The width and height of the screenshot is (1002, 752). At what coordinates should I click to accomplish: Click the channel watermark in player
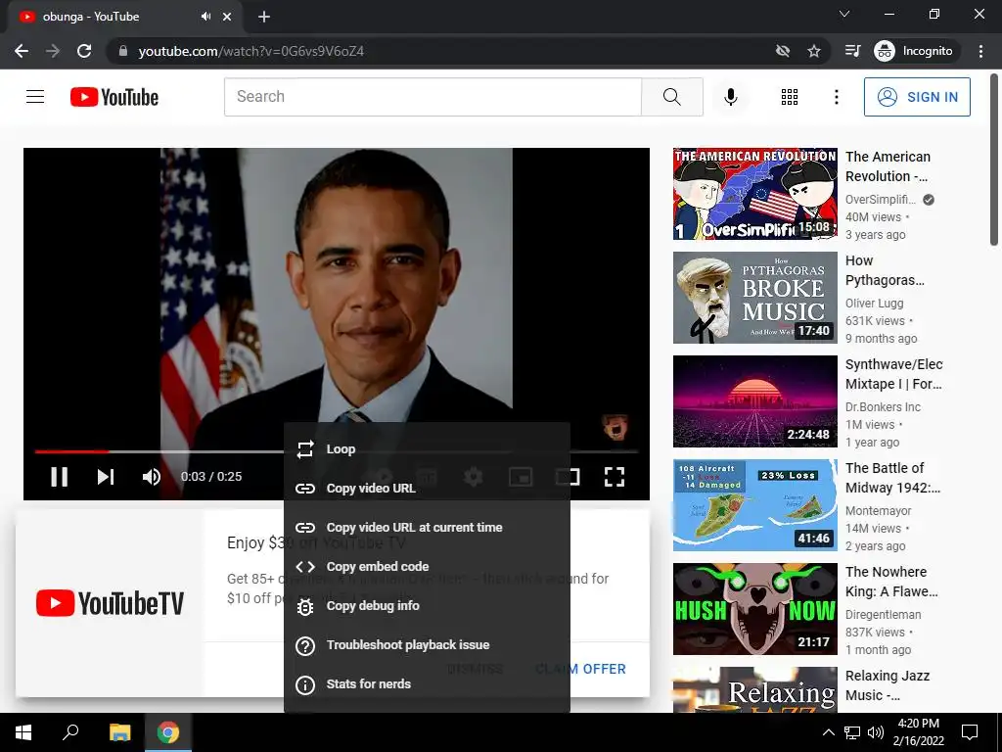tap(615, 427)
